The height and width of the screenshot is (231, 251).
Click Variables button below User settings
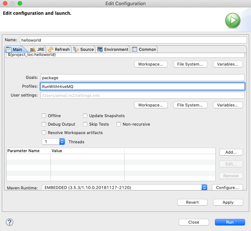(228, 105)
